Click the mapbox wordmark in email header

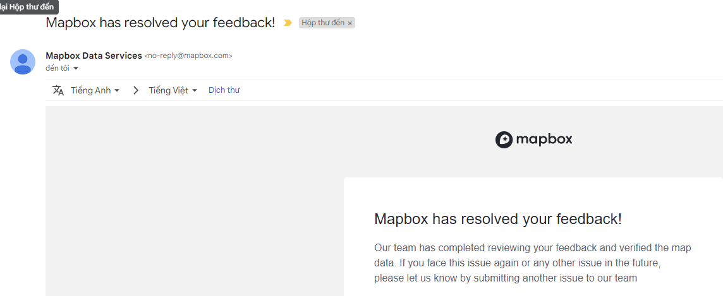[544, 139]
